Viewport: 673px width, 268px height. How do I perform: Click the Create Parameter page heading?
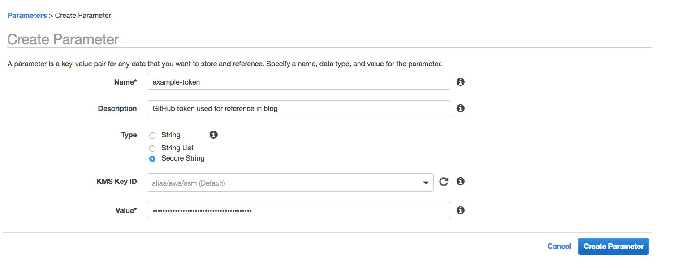63,39
